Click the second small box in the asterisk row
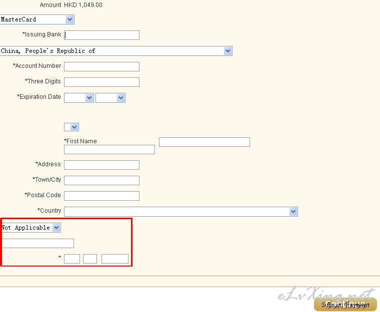This screenshot has height=312, width=380. pyautogui.click(x=90, y=259)
